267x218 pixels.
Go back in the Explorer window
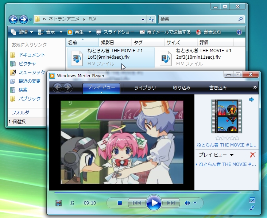[13, 19]
